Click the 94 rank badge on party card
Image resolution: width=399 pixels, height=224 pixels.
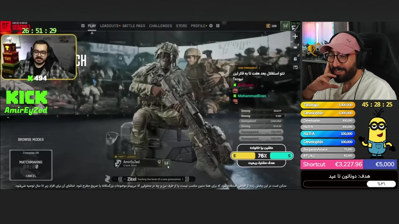(166, 163)
